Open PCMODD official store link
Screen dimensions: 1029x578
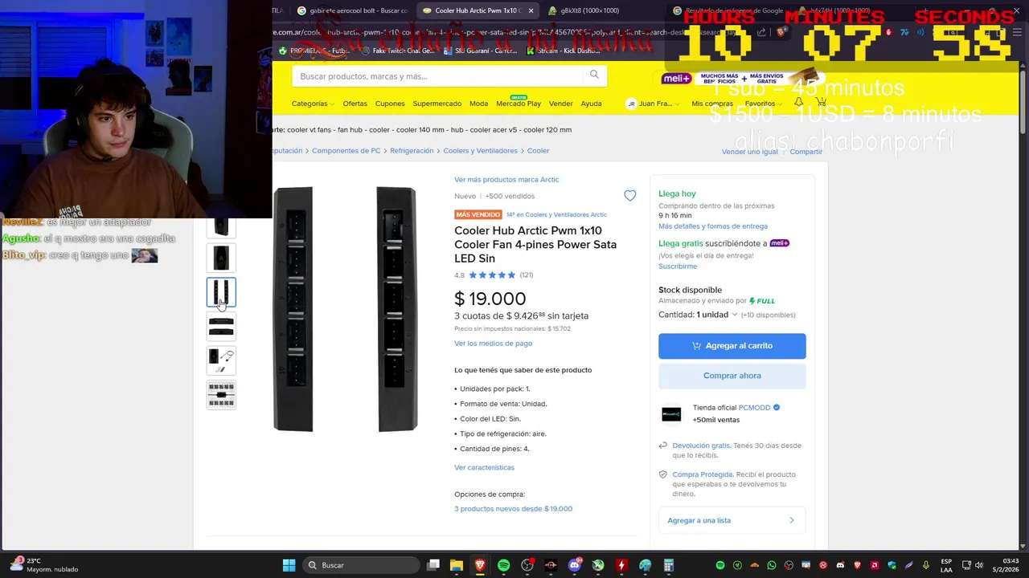point(753,408)
